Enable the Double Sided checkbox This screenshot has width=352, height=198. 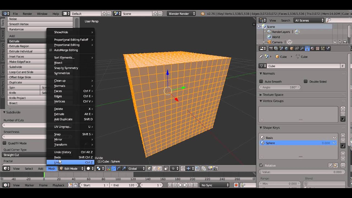306,81
